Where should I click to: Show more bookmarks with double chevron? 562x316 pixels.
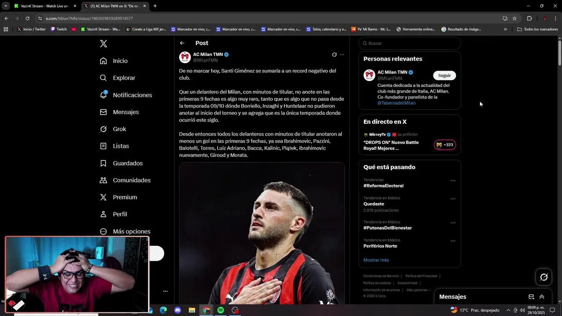coord(505,29)
